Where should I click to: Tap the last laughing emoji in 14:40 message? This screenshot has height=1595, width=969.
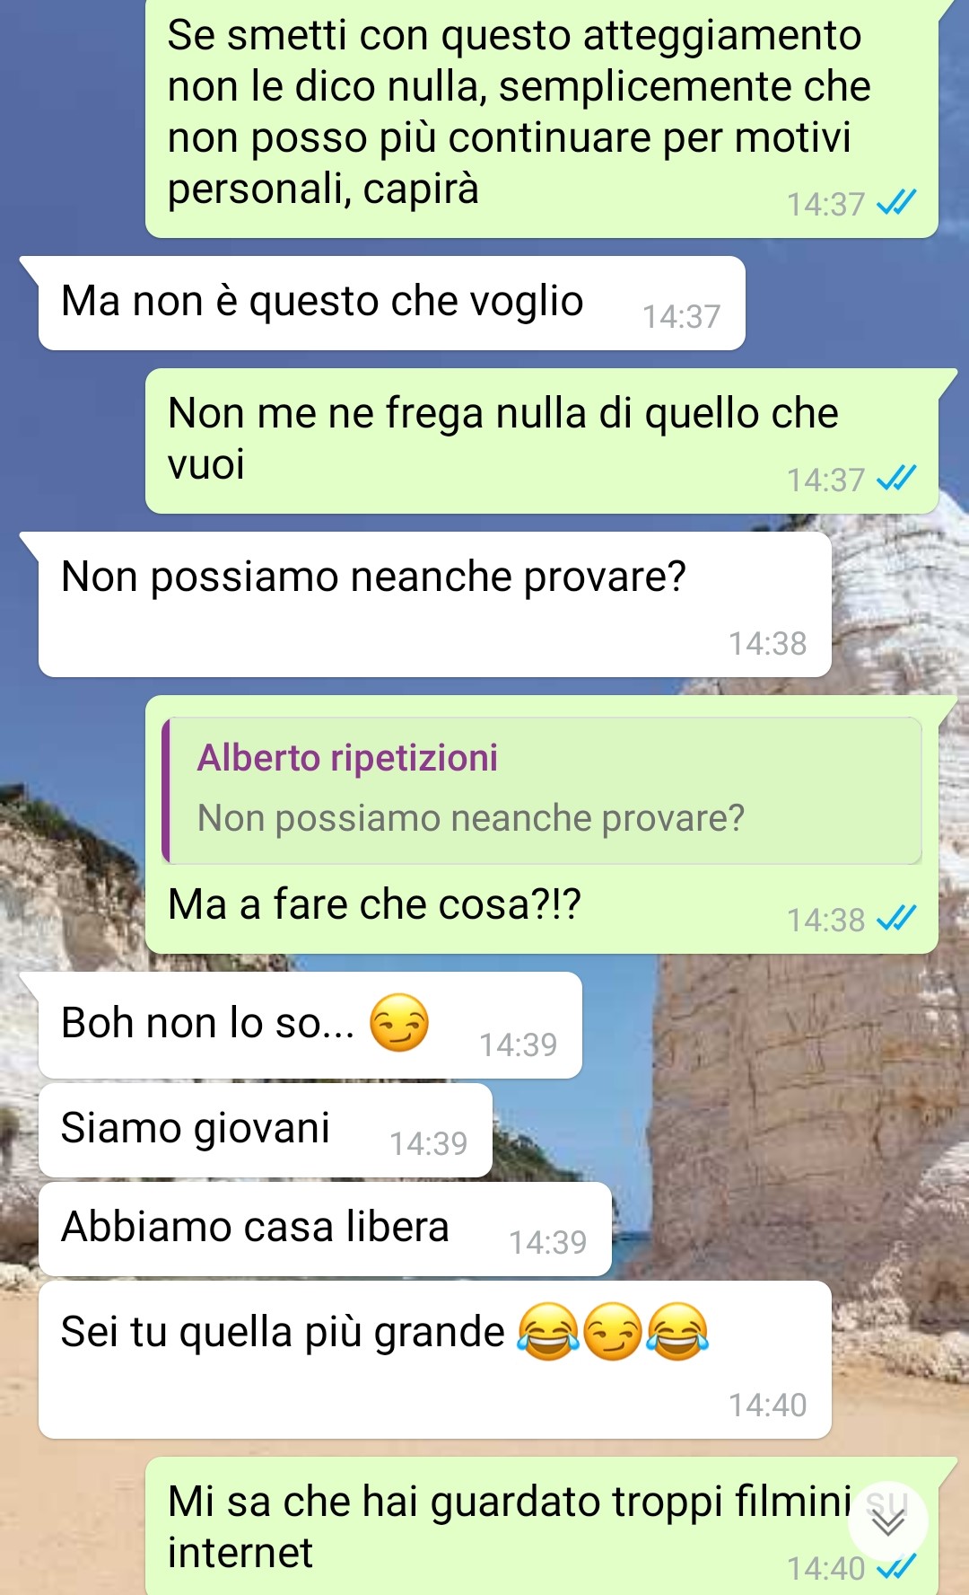(678, 1331)
